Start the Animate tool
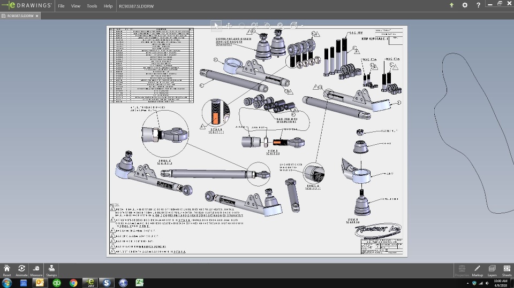 click(21, 270)
